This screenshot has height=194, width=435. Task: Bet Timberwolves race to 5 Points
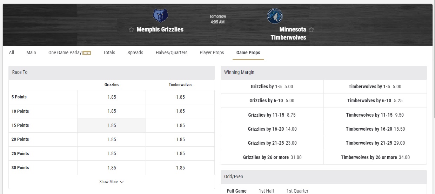[180, 97]
